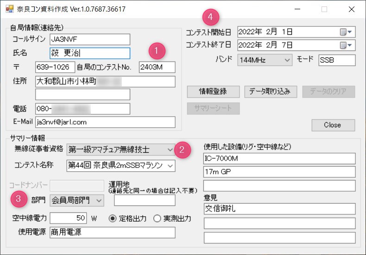Click the モード SSB field
Image resolution: width=366 pixels, height=255 pixels.
pos(336,60)
